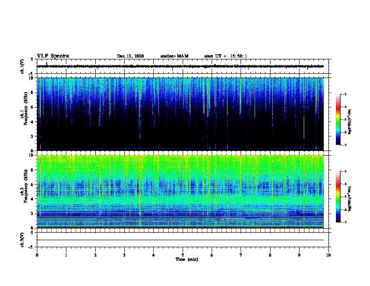Click time axis tick label "8"
The width and height of the screenshot is (370, 286).
coord(270,255)
